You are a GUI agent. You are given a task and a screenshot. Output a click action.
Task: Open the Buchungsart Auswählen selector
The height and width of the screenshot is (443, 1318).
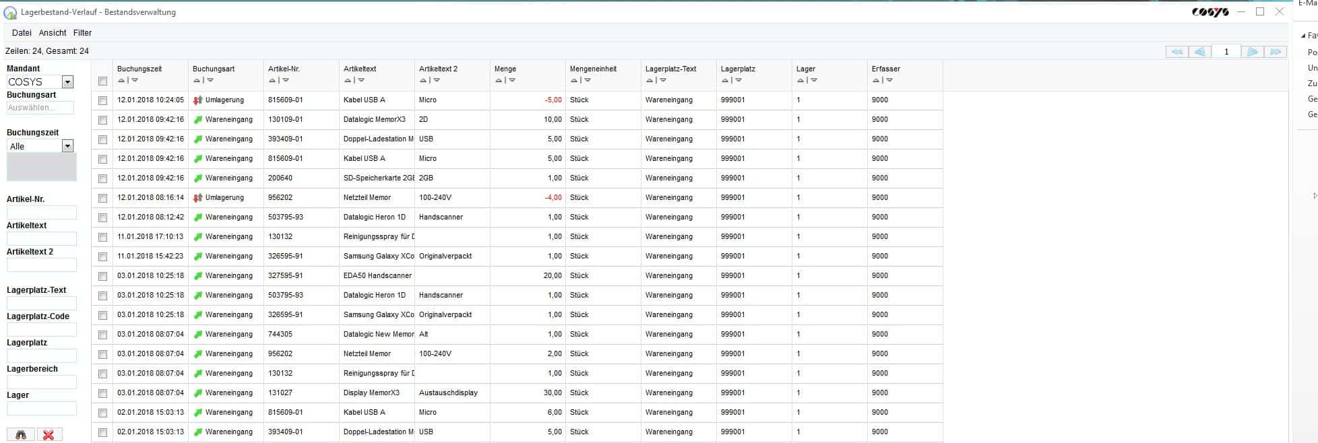40,108
